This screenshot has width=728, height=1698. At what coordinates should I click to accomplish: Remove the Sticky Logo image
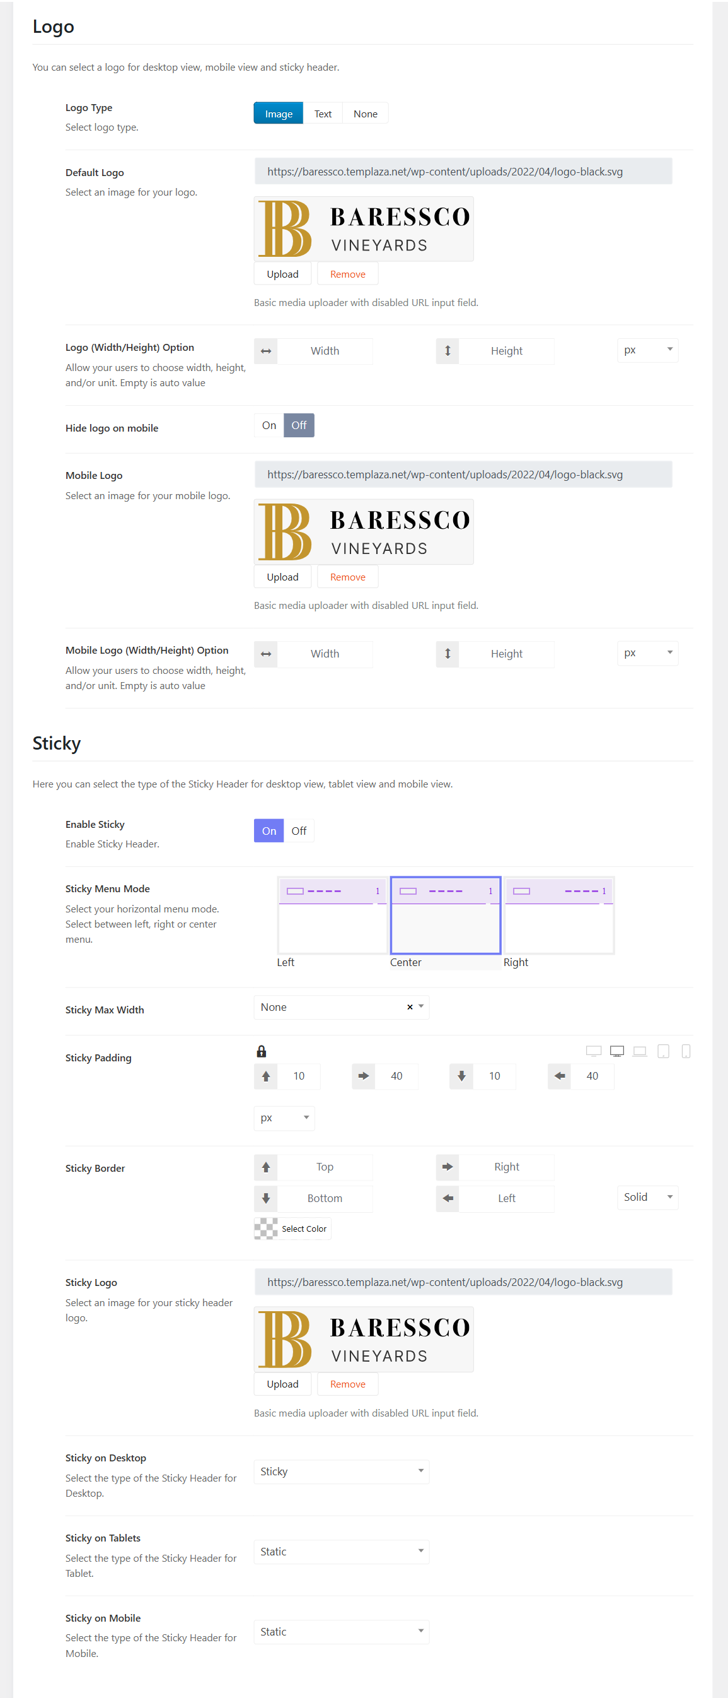(347, 1384)
